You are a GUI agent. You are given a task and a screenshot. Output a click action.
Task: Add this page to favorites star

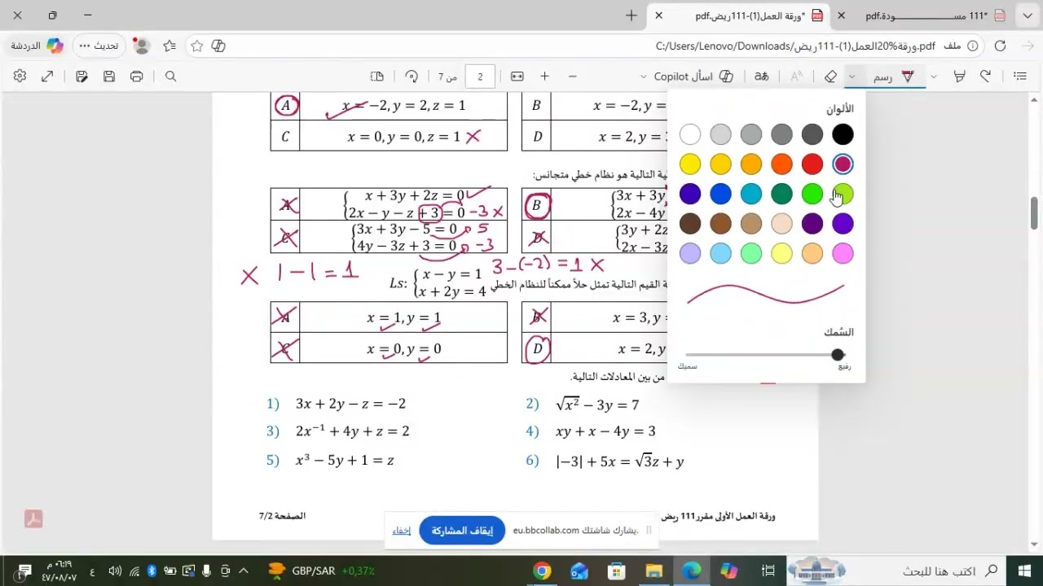[x=196, y=46]
